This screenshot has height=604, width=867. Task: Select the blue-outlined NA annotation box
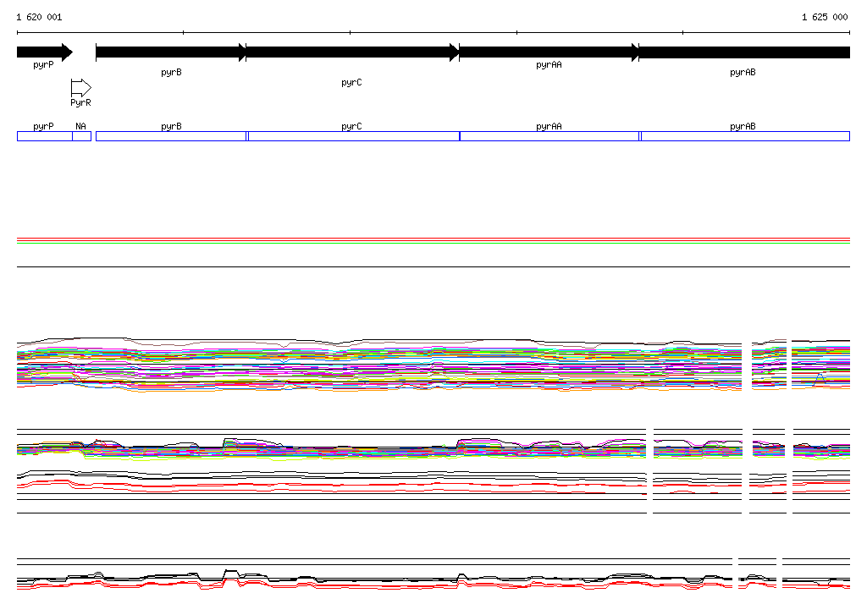pyautogui.click(x=81, y=136)
